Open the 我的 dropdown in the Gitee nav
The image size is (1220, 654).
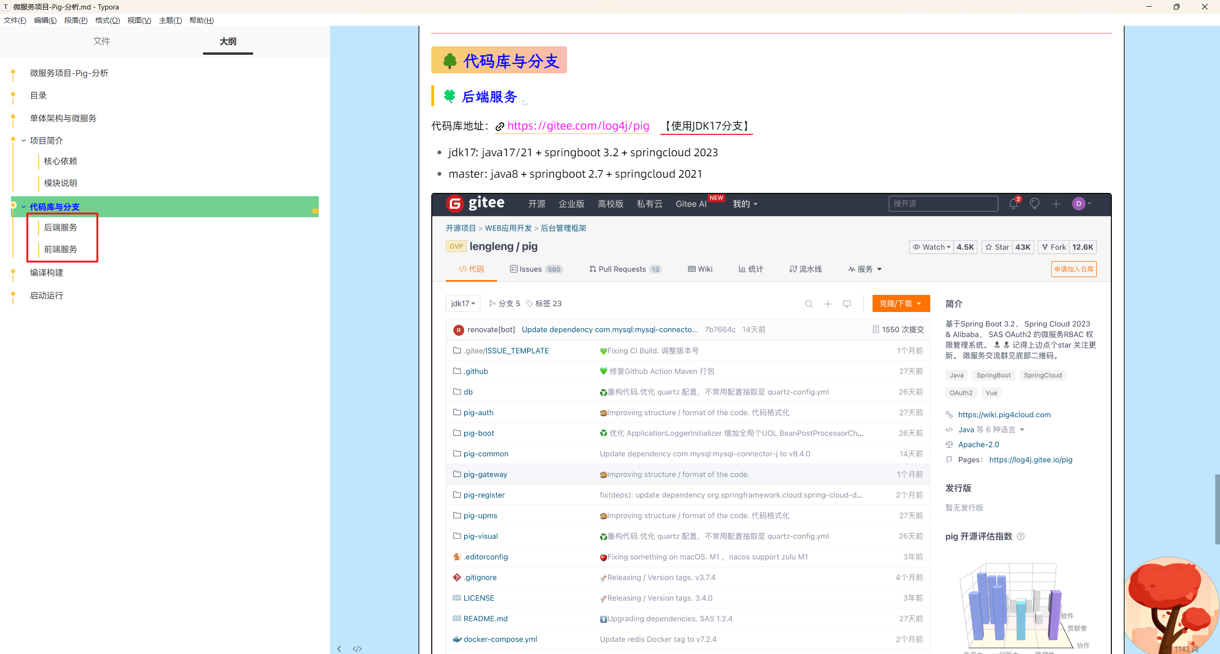pos(745,204)
